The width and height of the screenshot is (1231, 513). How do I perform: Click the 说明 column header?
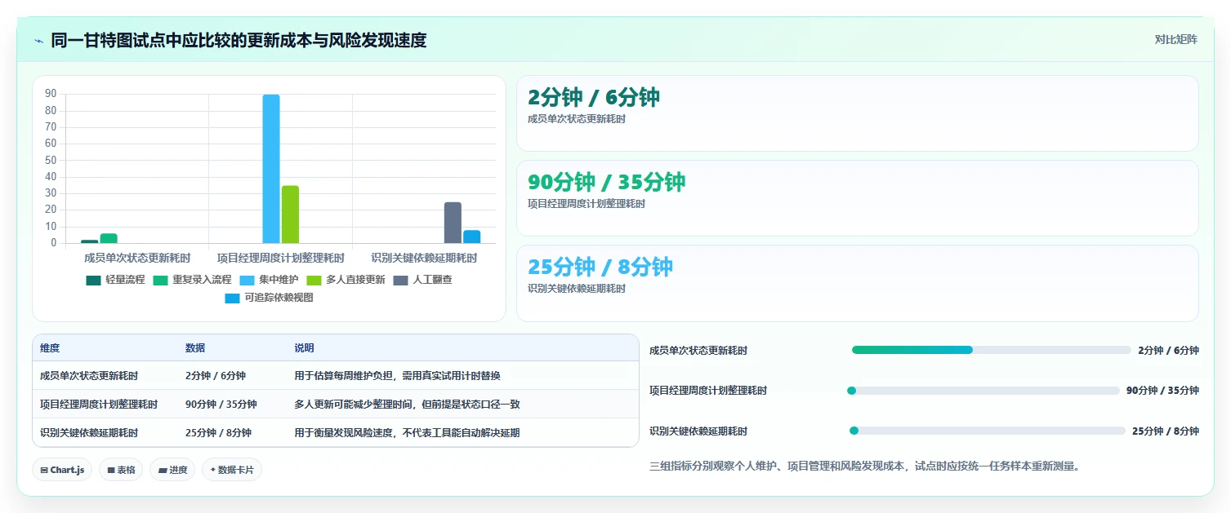[x=305, y=348]
